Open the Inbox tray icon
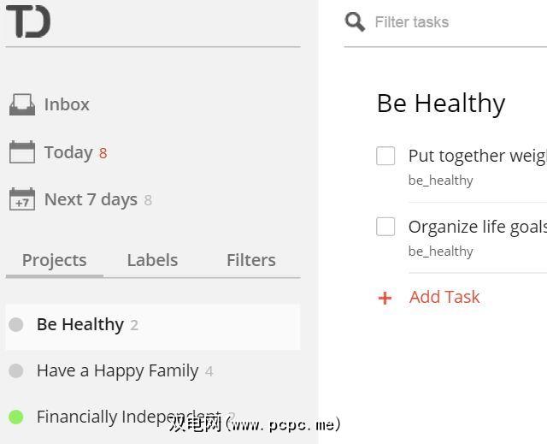 22,104
